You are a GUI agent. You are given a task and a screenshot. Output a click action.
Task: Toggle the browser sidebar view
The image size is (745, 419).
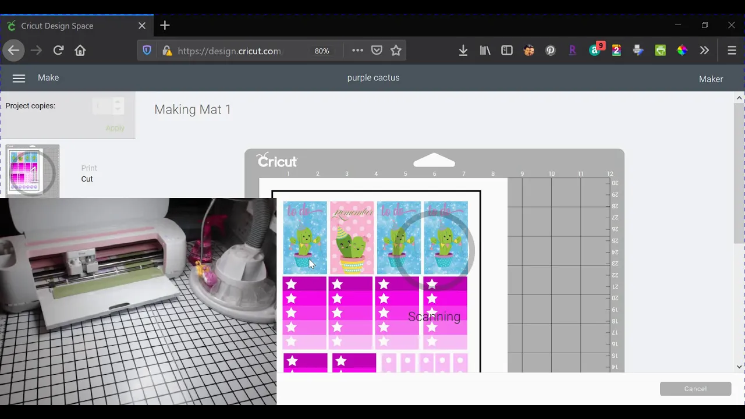coord(507,51)
